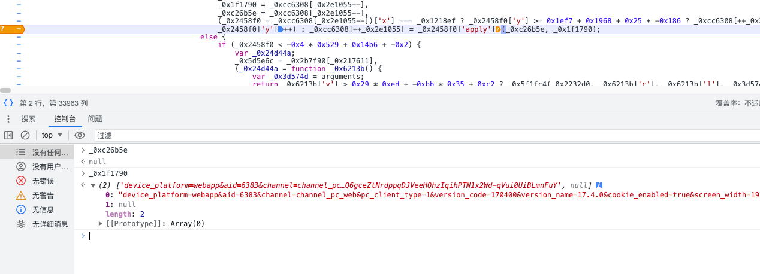The width and height of the screenshot is (760, 274).
Task: Expand the [[Prototype]]: Array(0) entry
Action: pyautogui.click(x=101, y=224)
